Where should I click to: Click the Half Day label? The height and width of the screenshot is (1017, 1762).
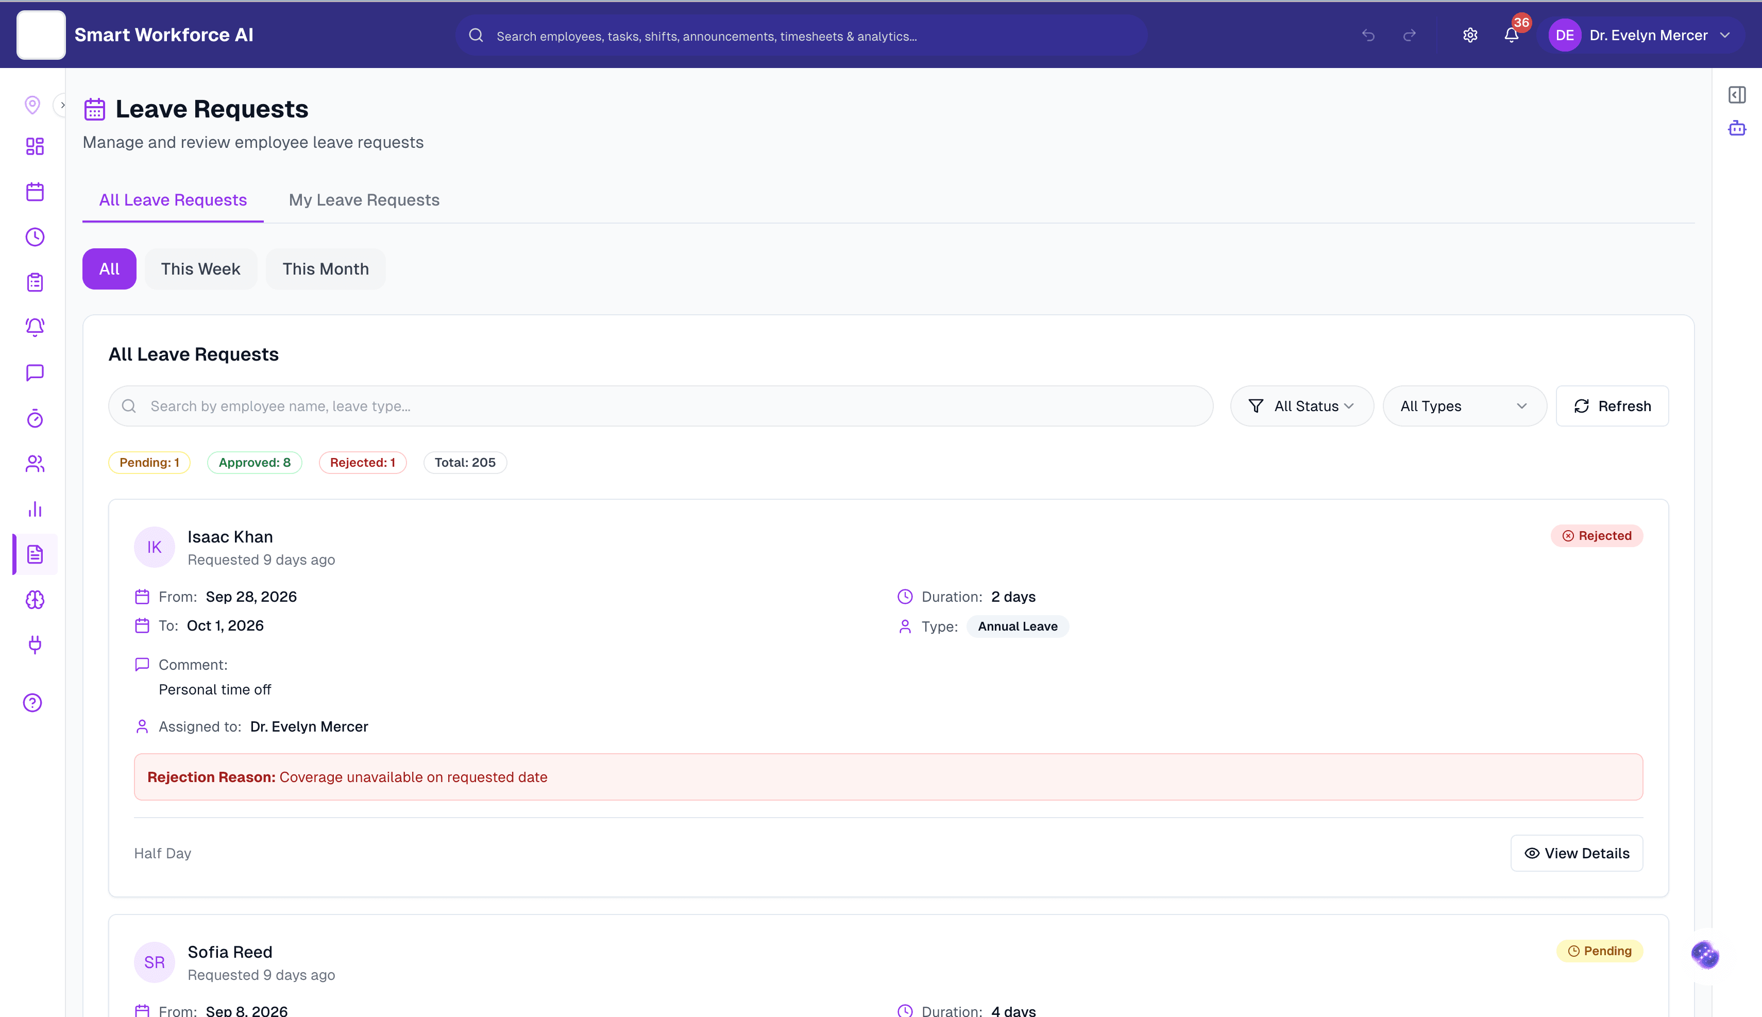click(x=163, y=853)
